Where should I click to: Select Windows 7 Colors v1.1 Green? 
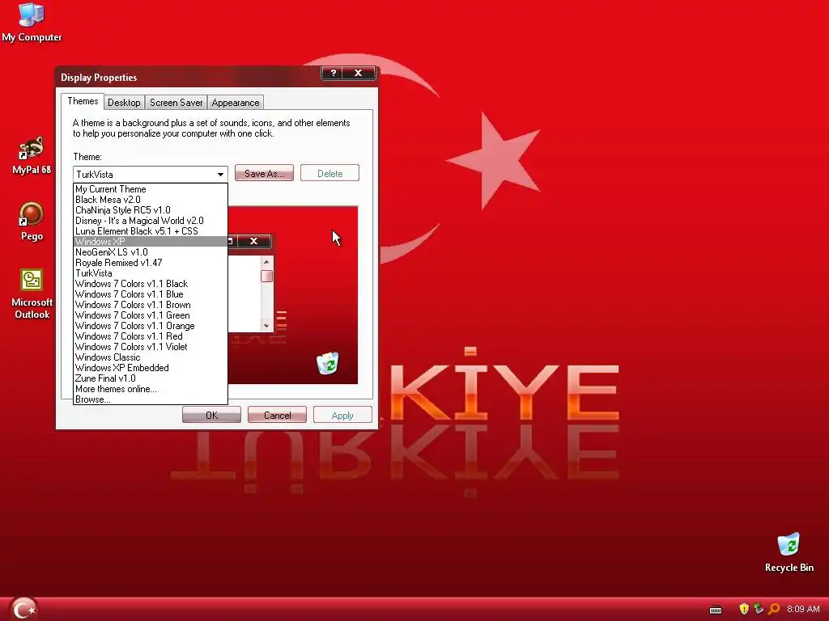[150, 315]
